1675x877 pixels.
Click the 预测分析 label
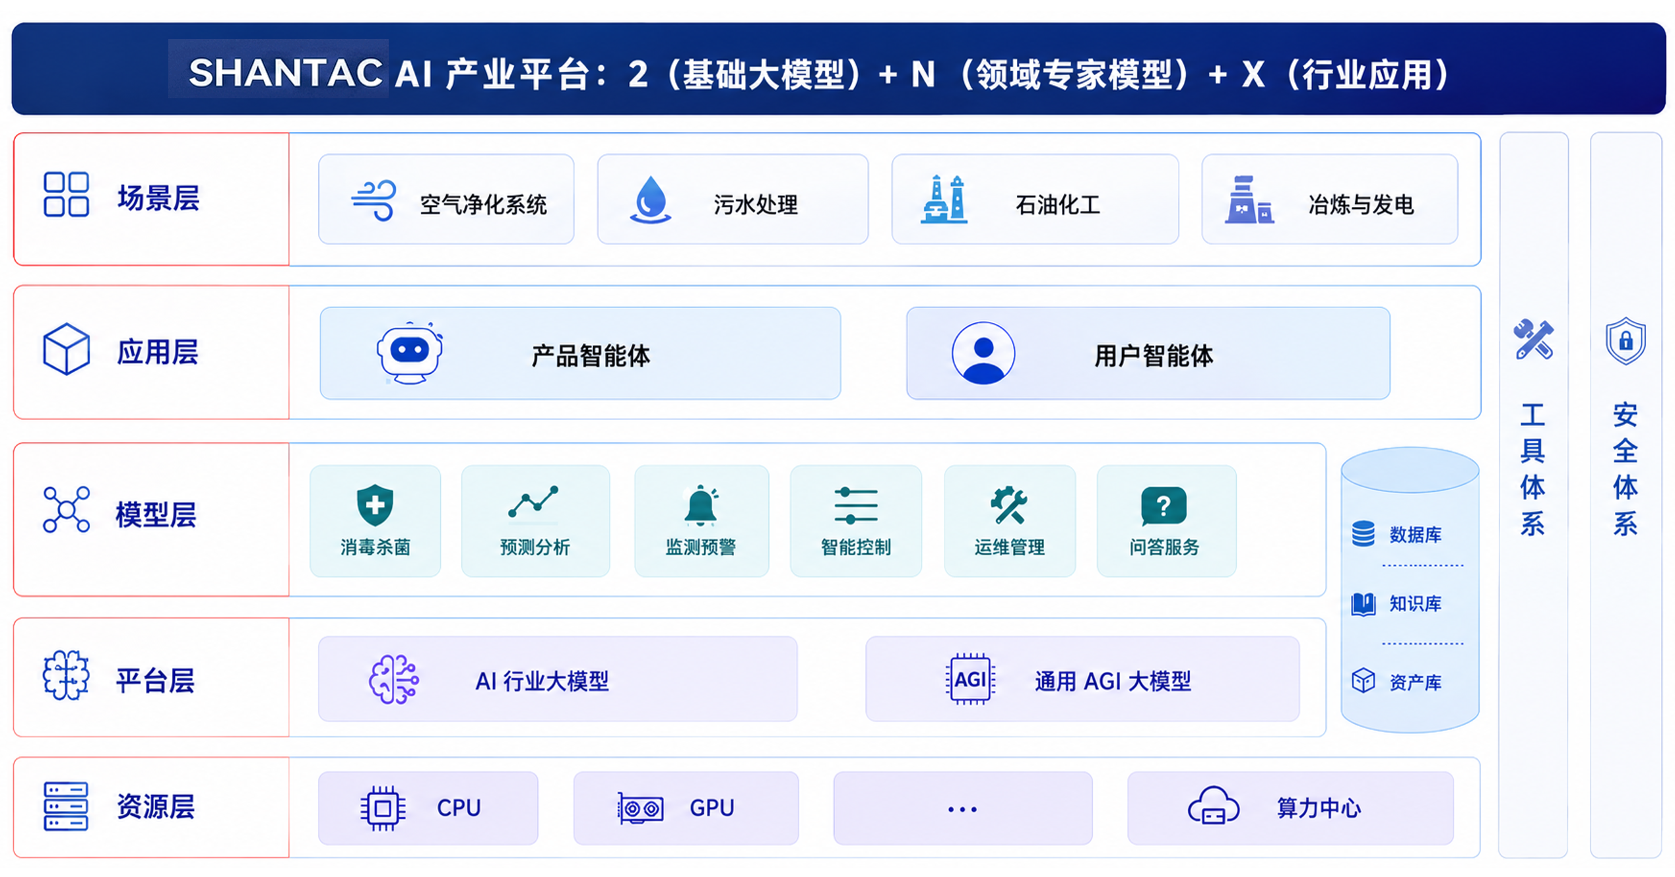click(x=535, y=547)
